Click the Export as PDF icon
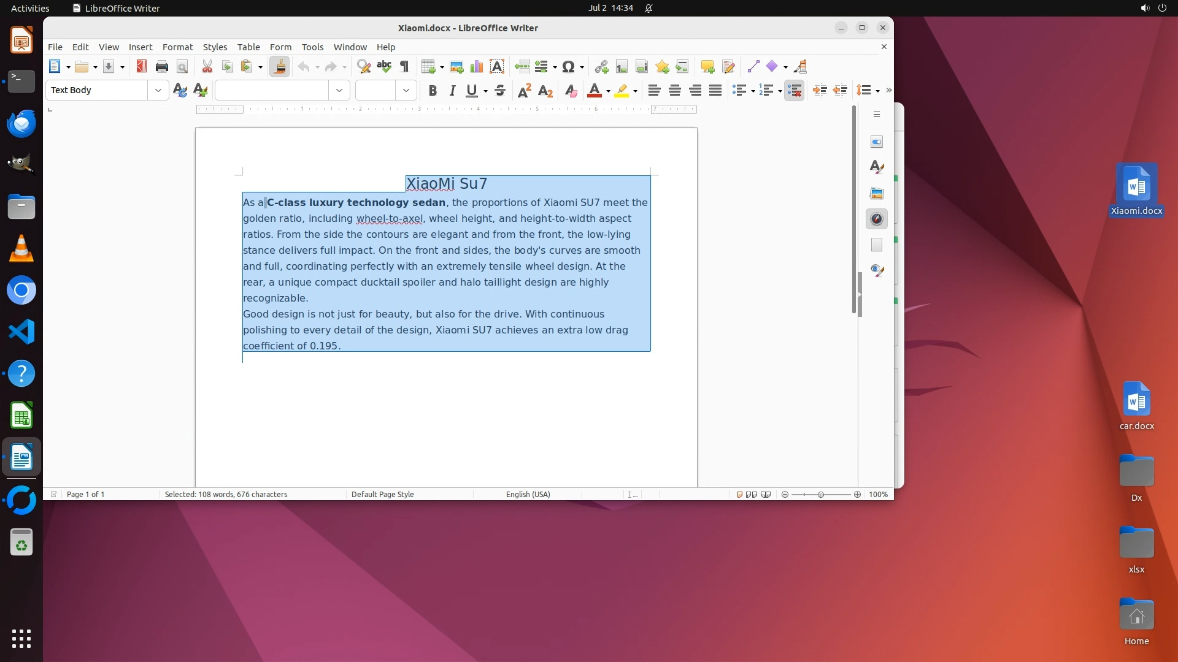Image resolution: width=1178 pixels, height=662 pixels. [x=142, y=67]
